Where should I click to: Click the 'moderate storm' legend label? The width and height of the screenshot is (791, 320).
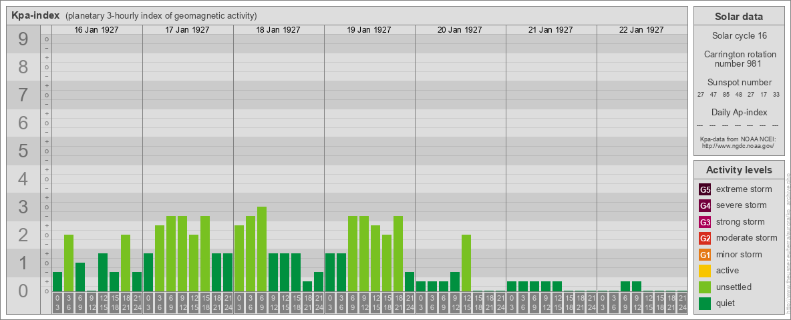tap(747, 238)
